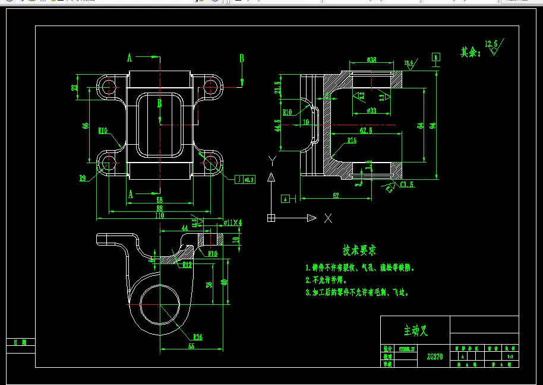Select the Y axis label of the UCS icon
The width and height of the screenshot is (543, 385).
pos(272,161)
